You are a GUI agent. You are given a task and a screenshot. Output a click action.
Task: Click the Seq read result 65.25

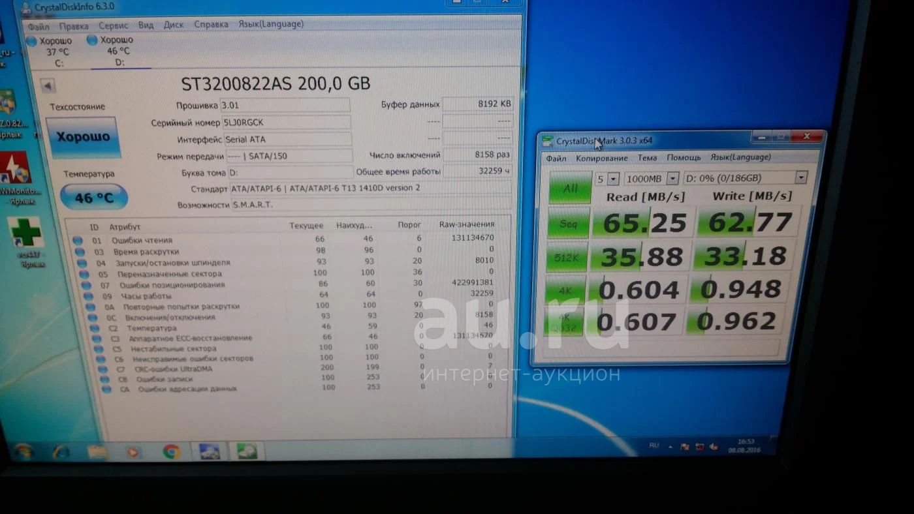pyautogui.click(x=642, y=223)
